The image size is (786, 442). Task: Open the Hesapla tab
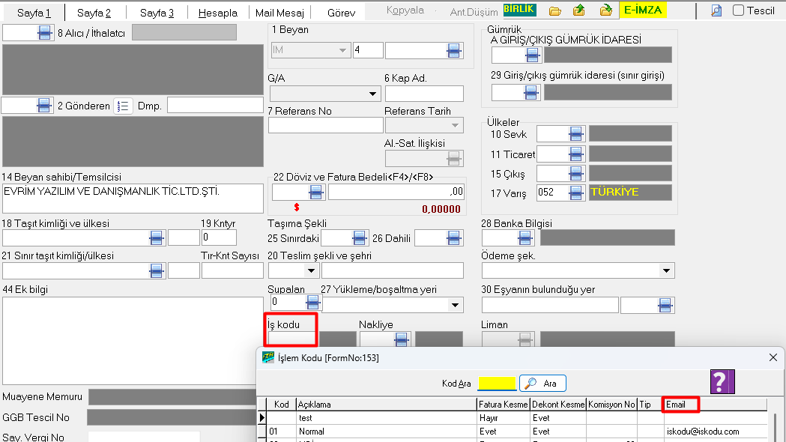point(218,13)
